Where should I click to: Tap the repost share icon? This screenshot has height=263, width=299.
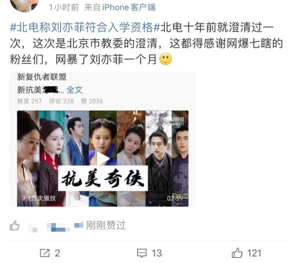click(x=45, y=253)
